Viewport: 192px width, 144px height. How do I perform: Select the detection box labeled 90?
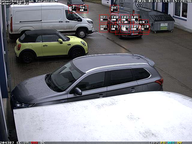(83, 9)
